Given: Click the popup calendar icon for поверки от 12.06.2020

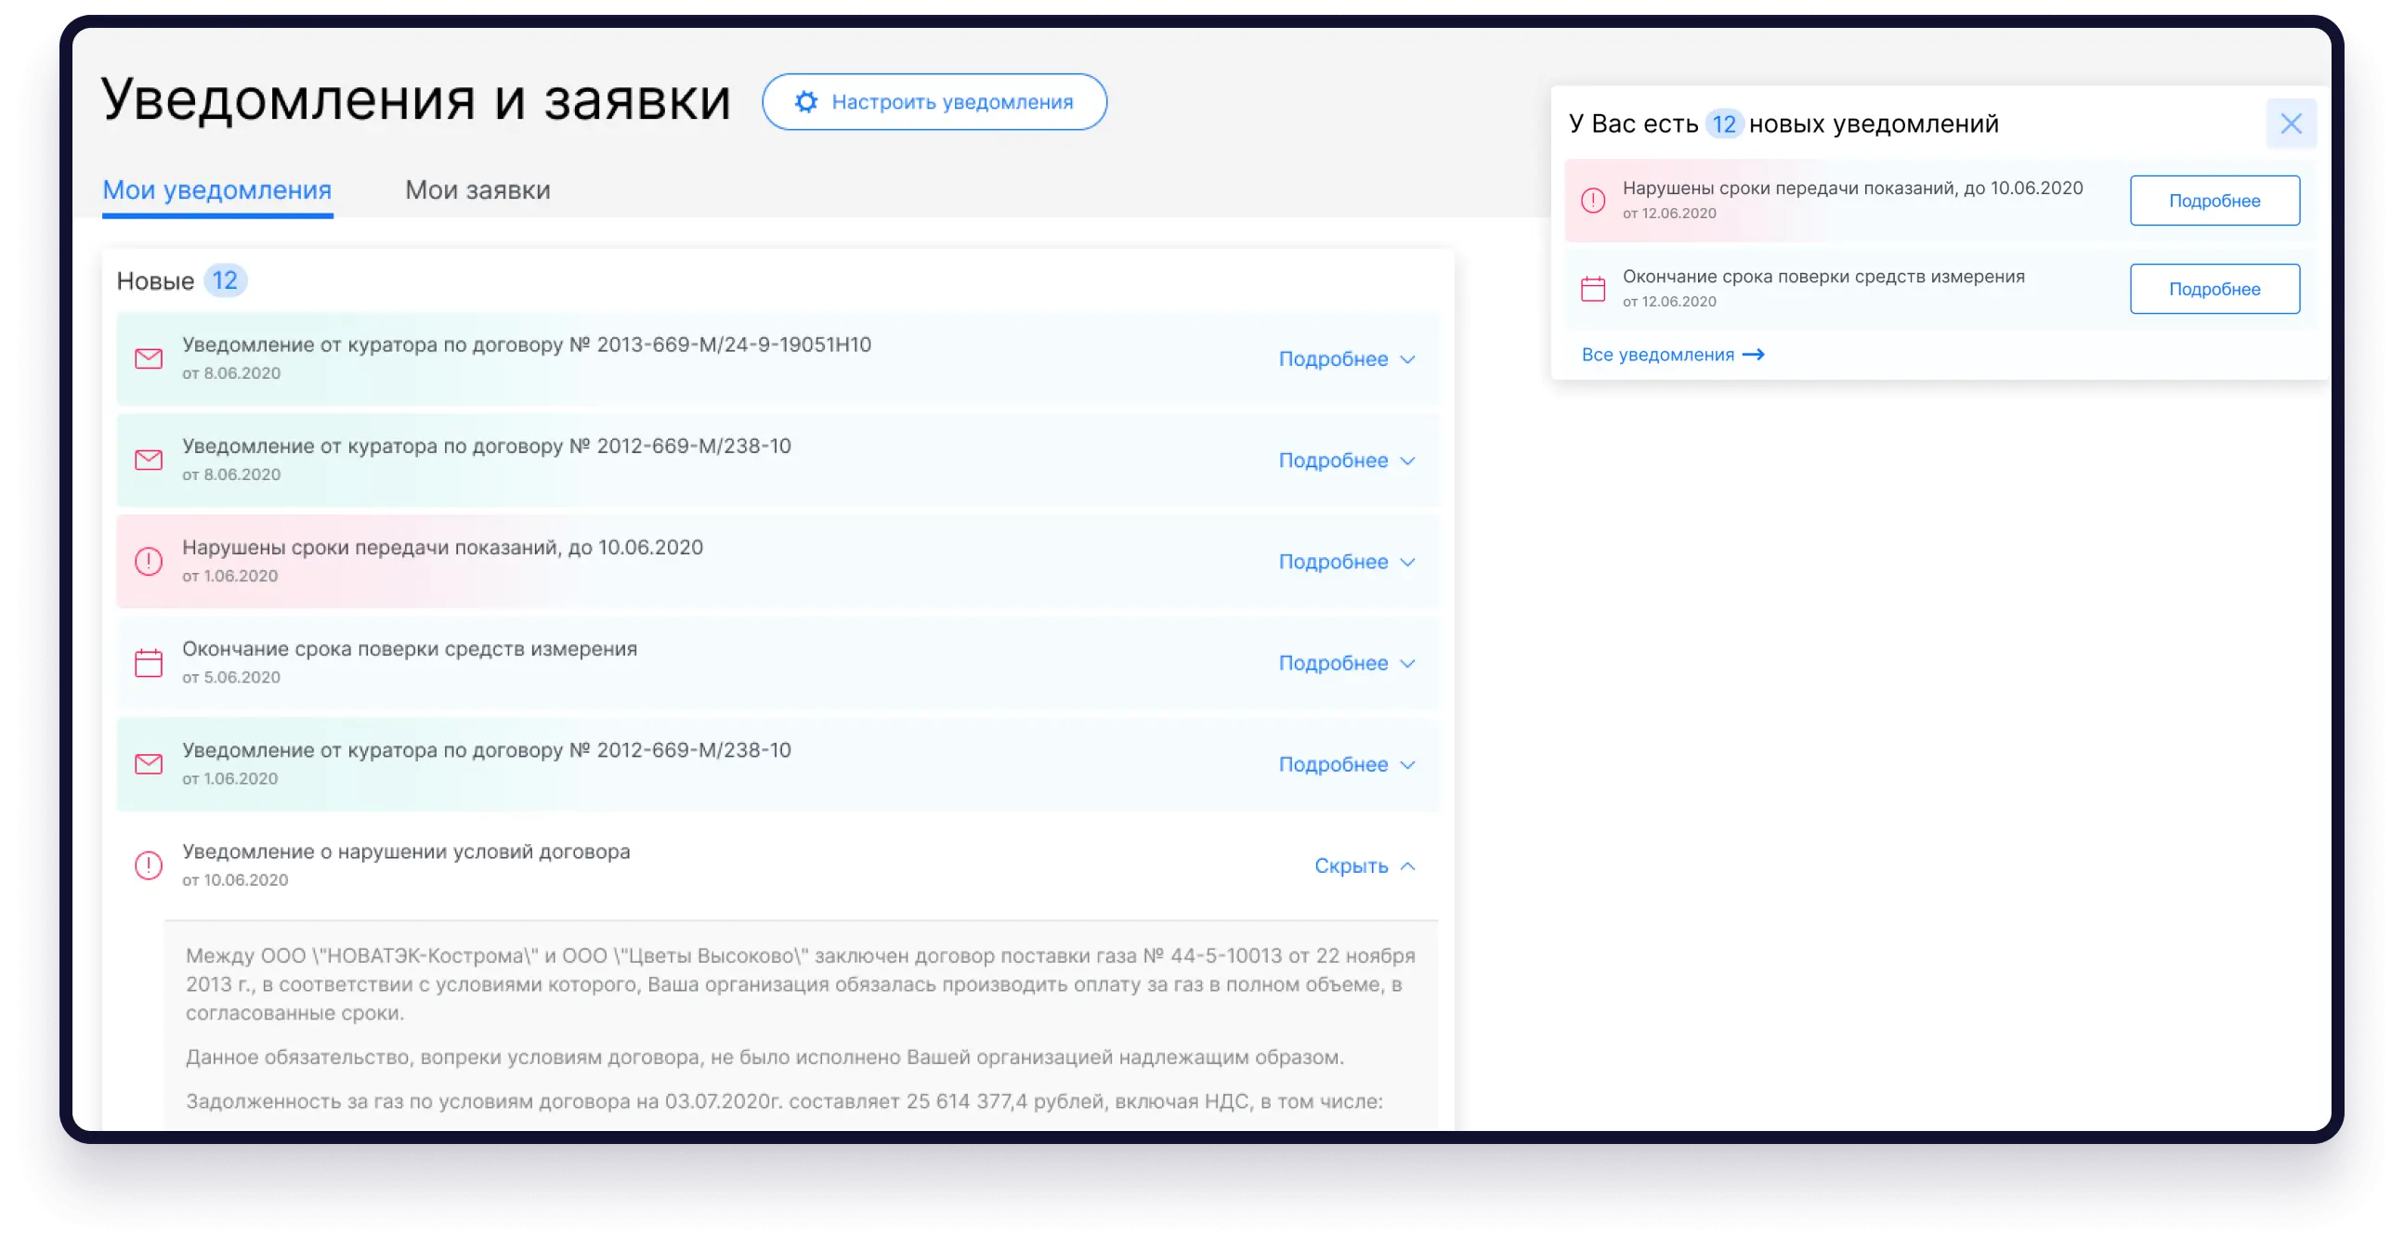Looking at the screenshot, I should click(x=1593, y=288).
